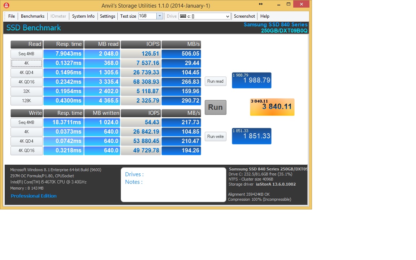Click the 7.9043ms response time cell
Image resolution: width=416 pixels, height=260 pixels.
click(64, 53)
